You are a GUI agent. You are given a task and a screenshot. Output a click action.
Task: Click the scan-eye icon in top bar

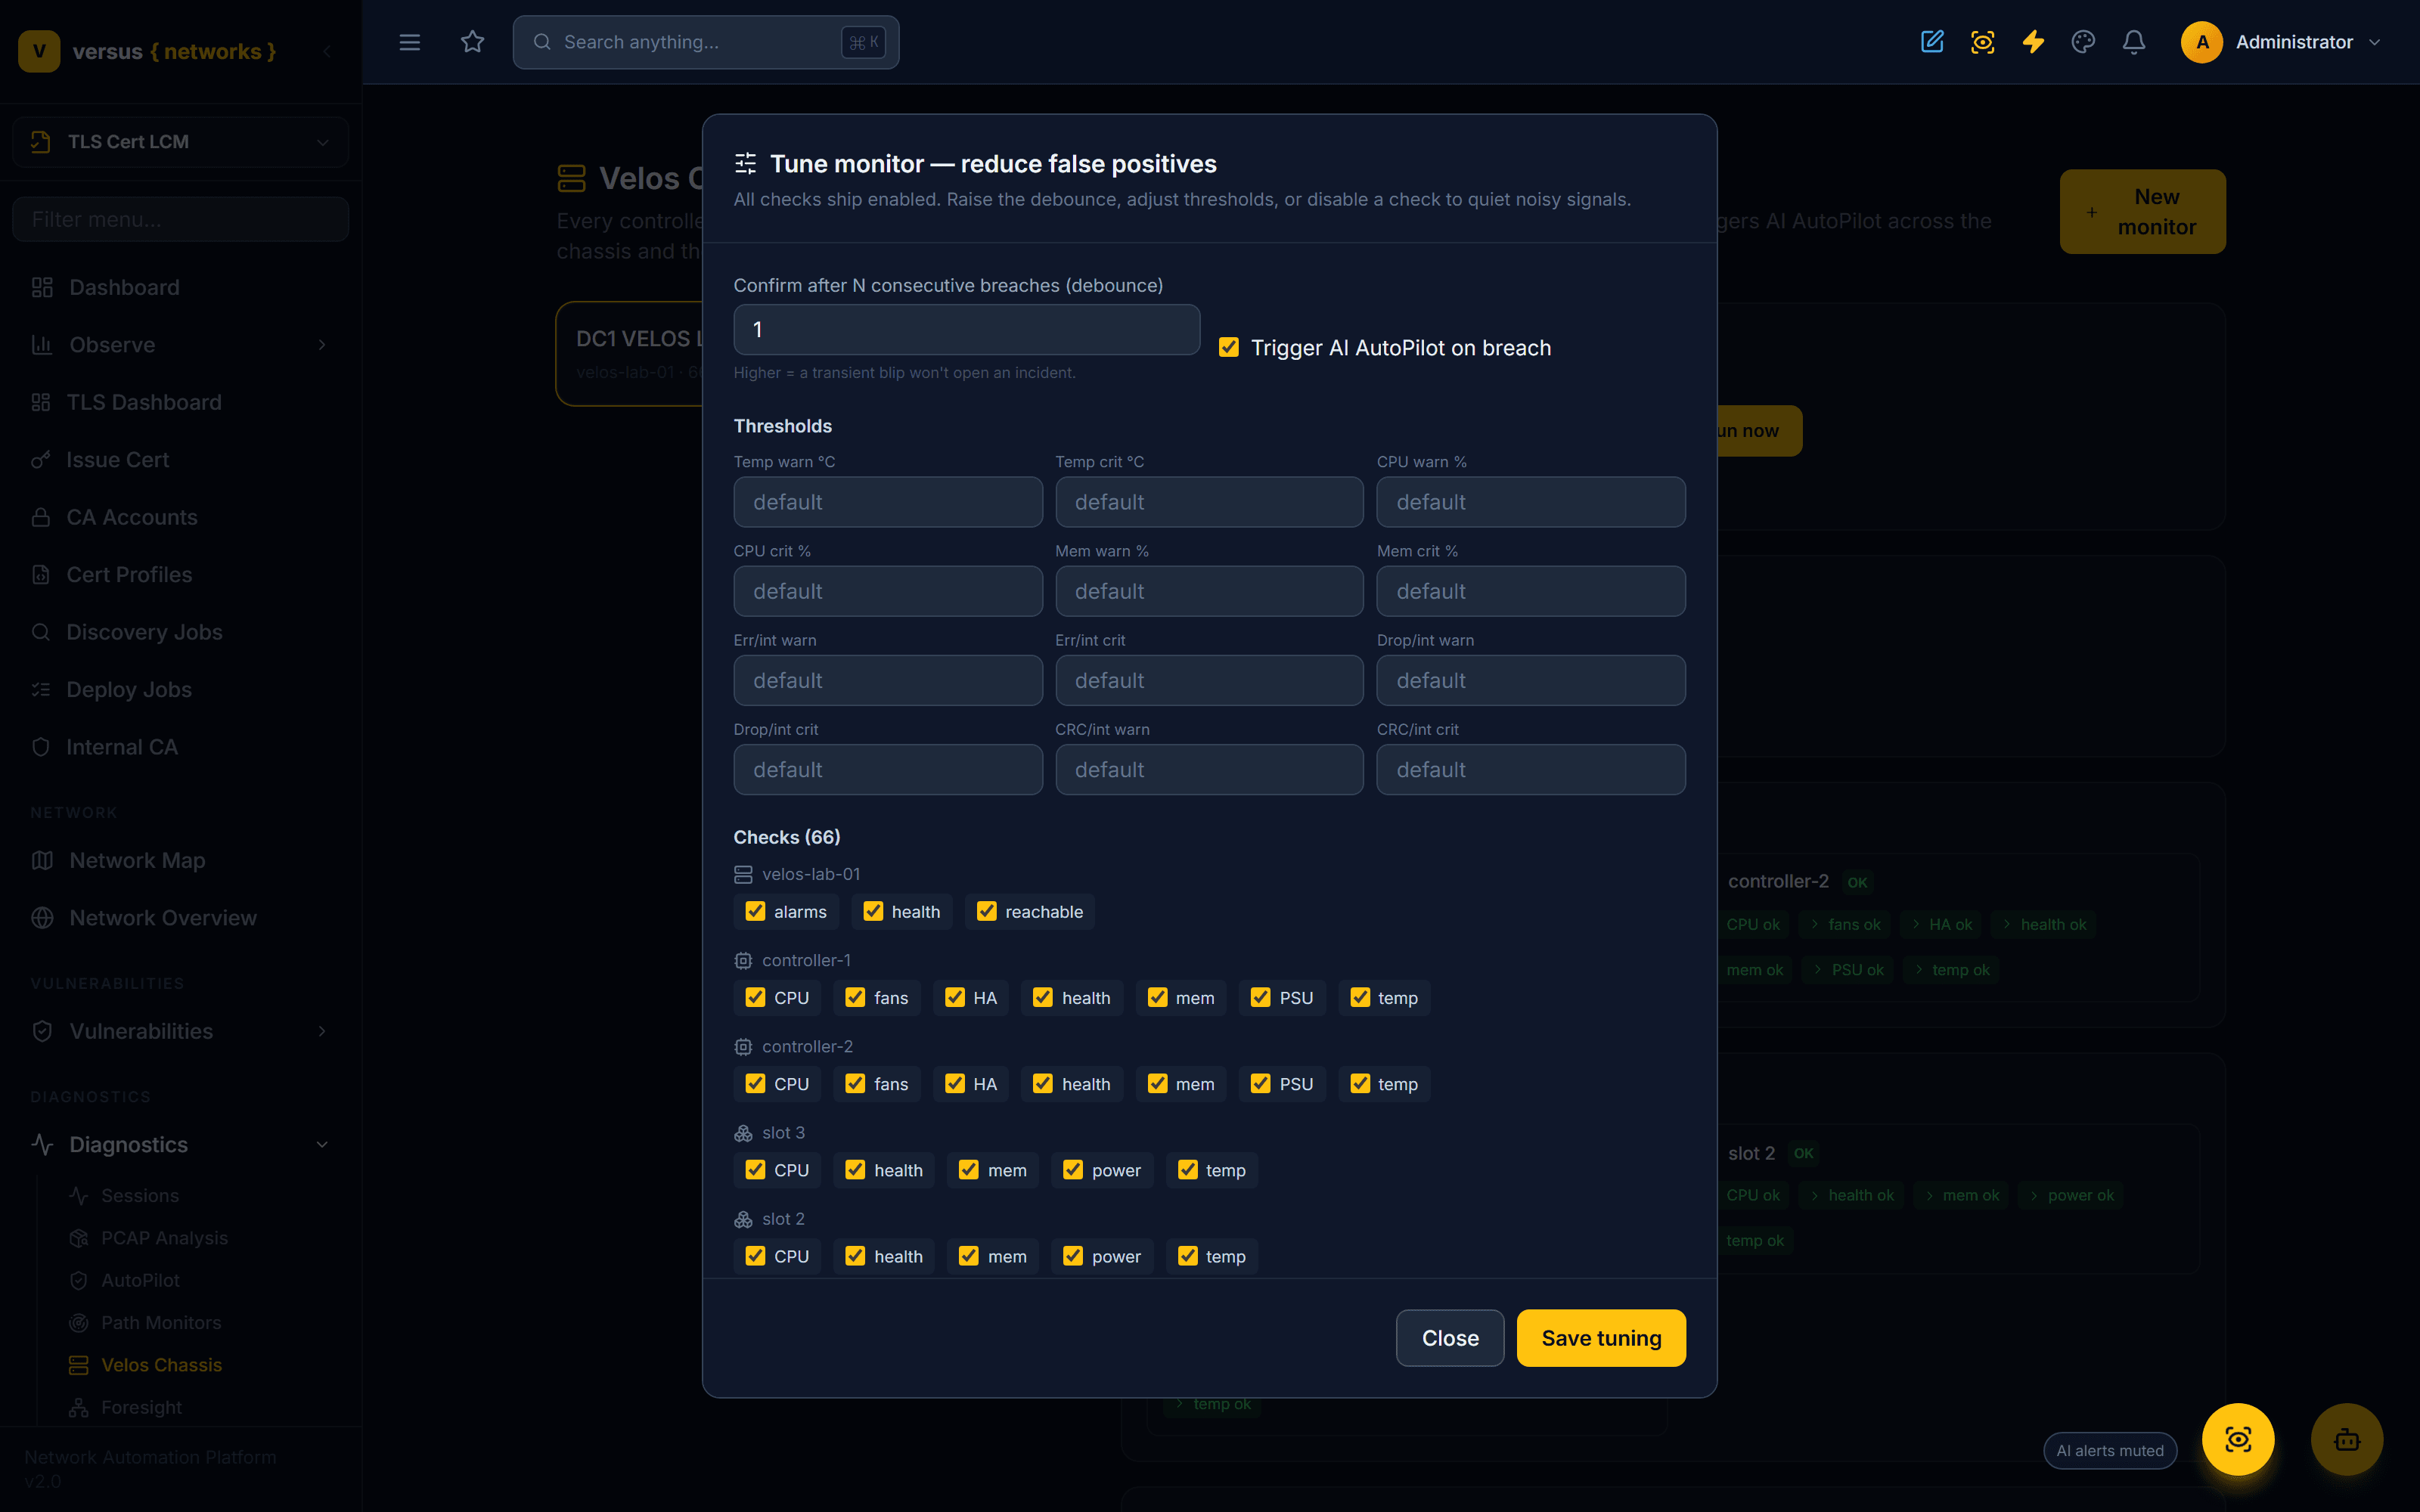(x=1982, y=42)
